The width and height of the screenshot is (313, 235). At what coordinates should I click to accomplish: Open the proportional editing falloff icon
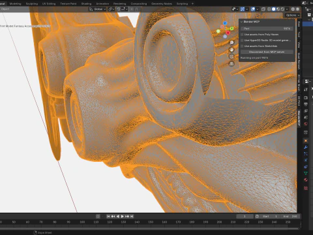[x=137, y=9]
